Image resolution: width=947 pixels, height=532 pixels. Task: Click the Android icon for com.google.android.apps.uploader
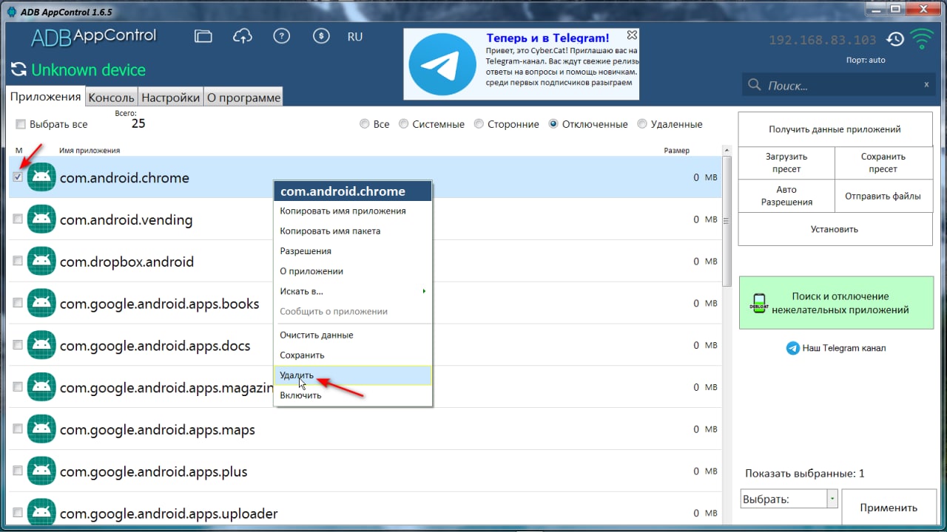[x=42, y=514]
